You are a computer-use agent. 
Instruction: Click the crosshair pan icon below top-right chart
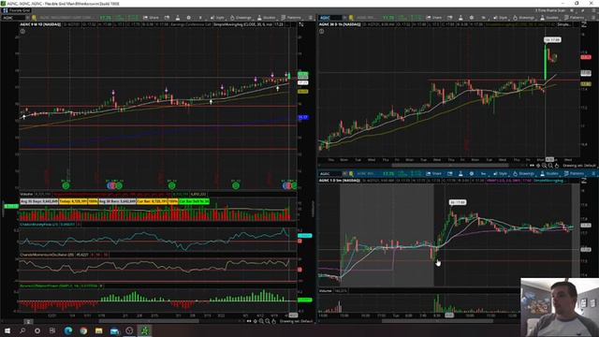pos(538,166)
